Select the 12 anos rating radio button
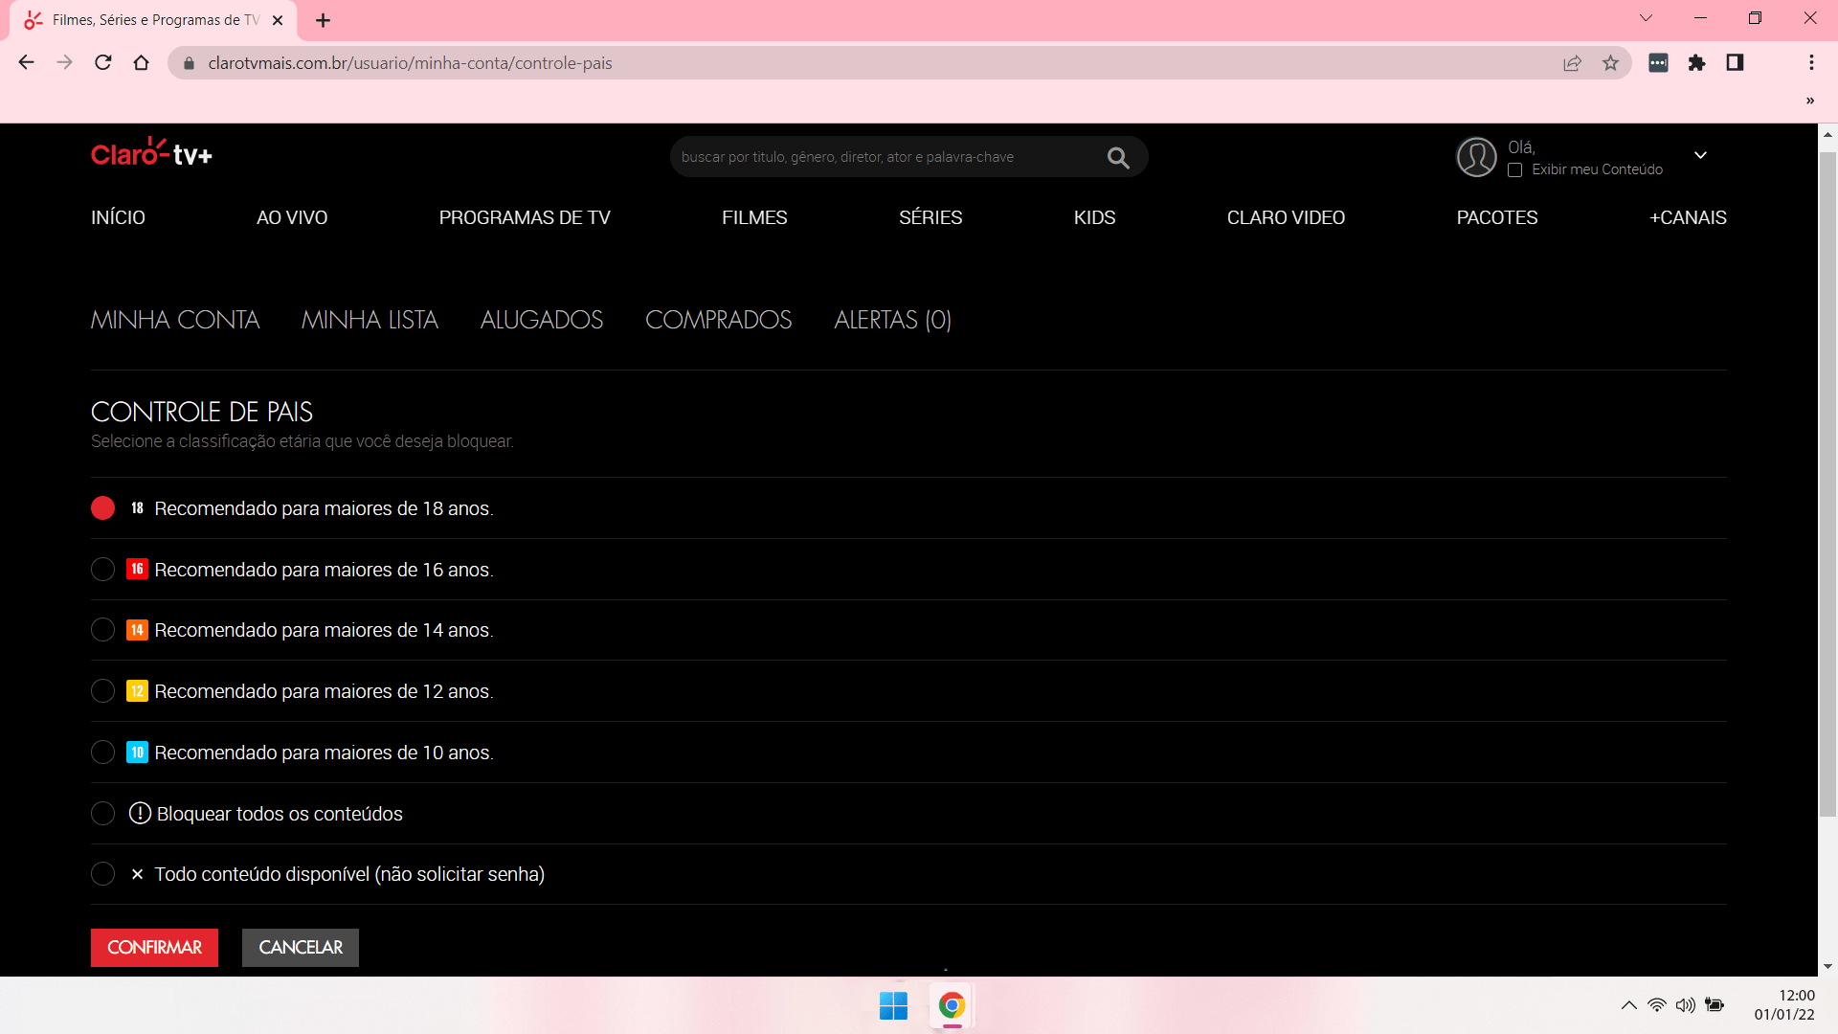Image resolution: width=1838 pixels, height=1034 pixels. 102,691
